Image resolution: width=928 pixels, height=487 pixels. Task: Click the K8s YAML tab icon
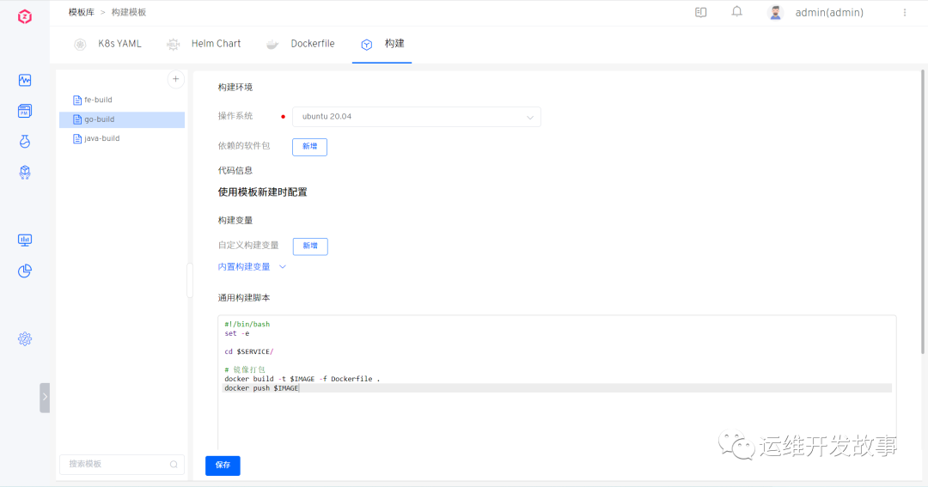click(x=80, y=44)
